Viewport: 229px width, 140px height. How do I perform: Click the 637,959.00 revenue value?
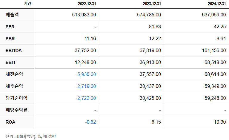[214, 15]
